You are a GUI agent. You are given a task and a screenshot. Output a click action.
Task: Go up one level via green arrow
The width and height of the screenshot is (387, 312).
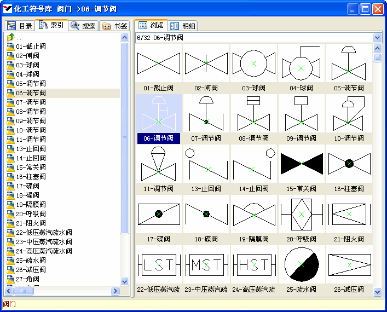(11, 37)
